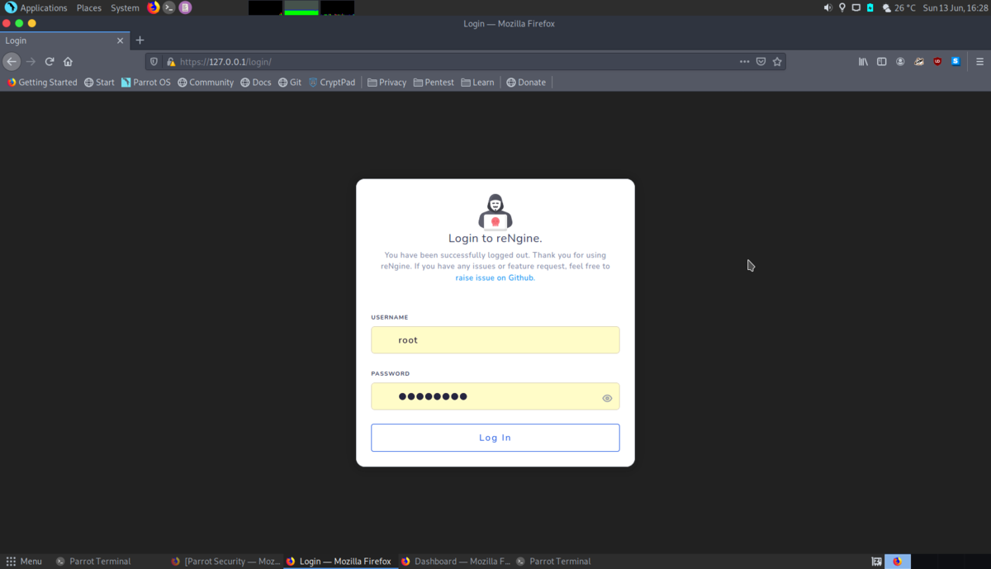Open the Donate bookmark

pos(526,83)
